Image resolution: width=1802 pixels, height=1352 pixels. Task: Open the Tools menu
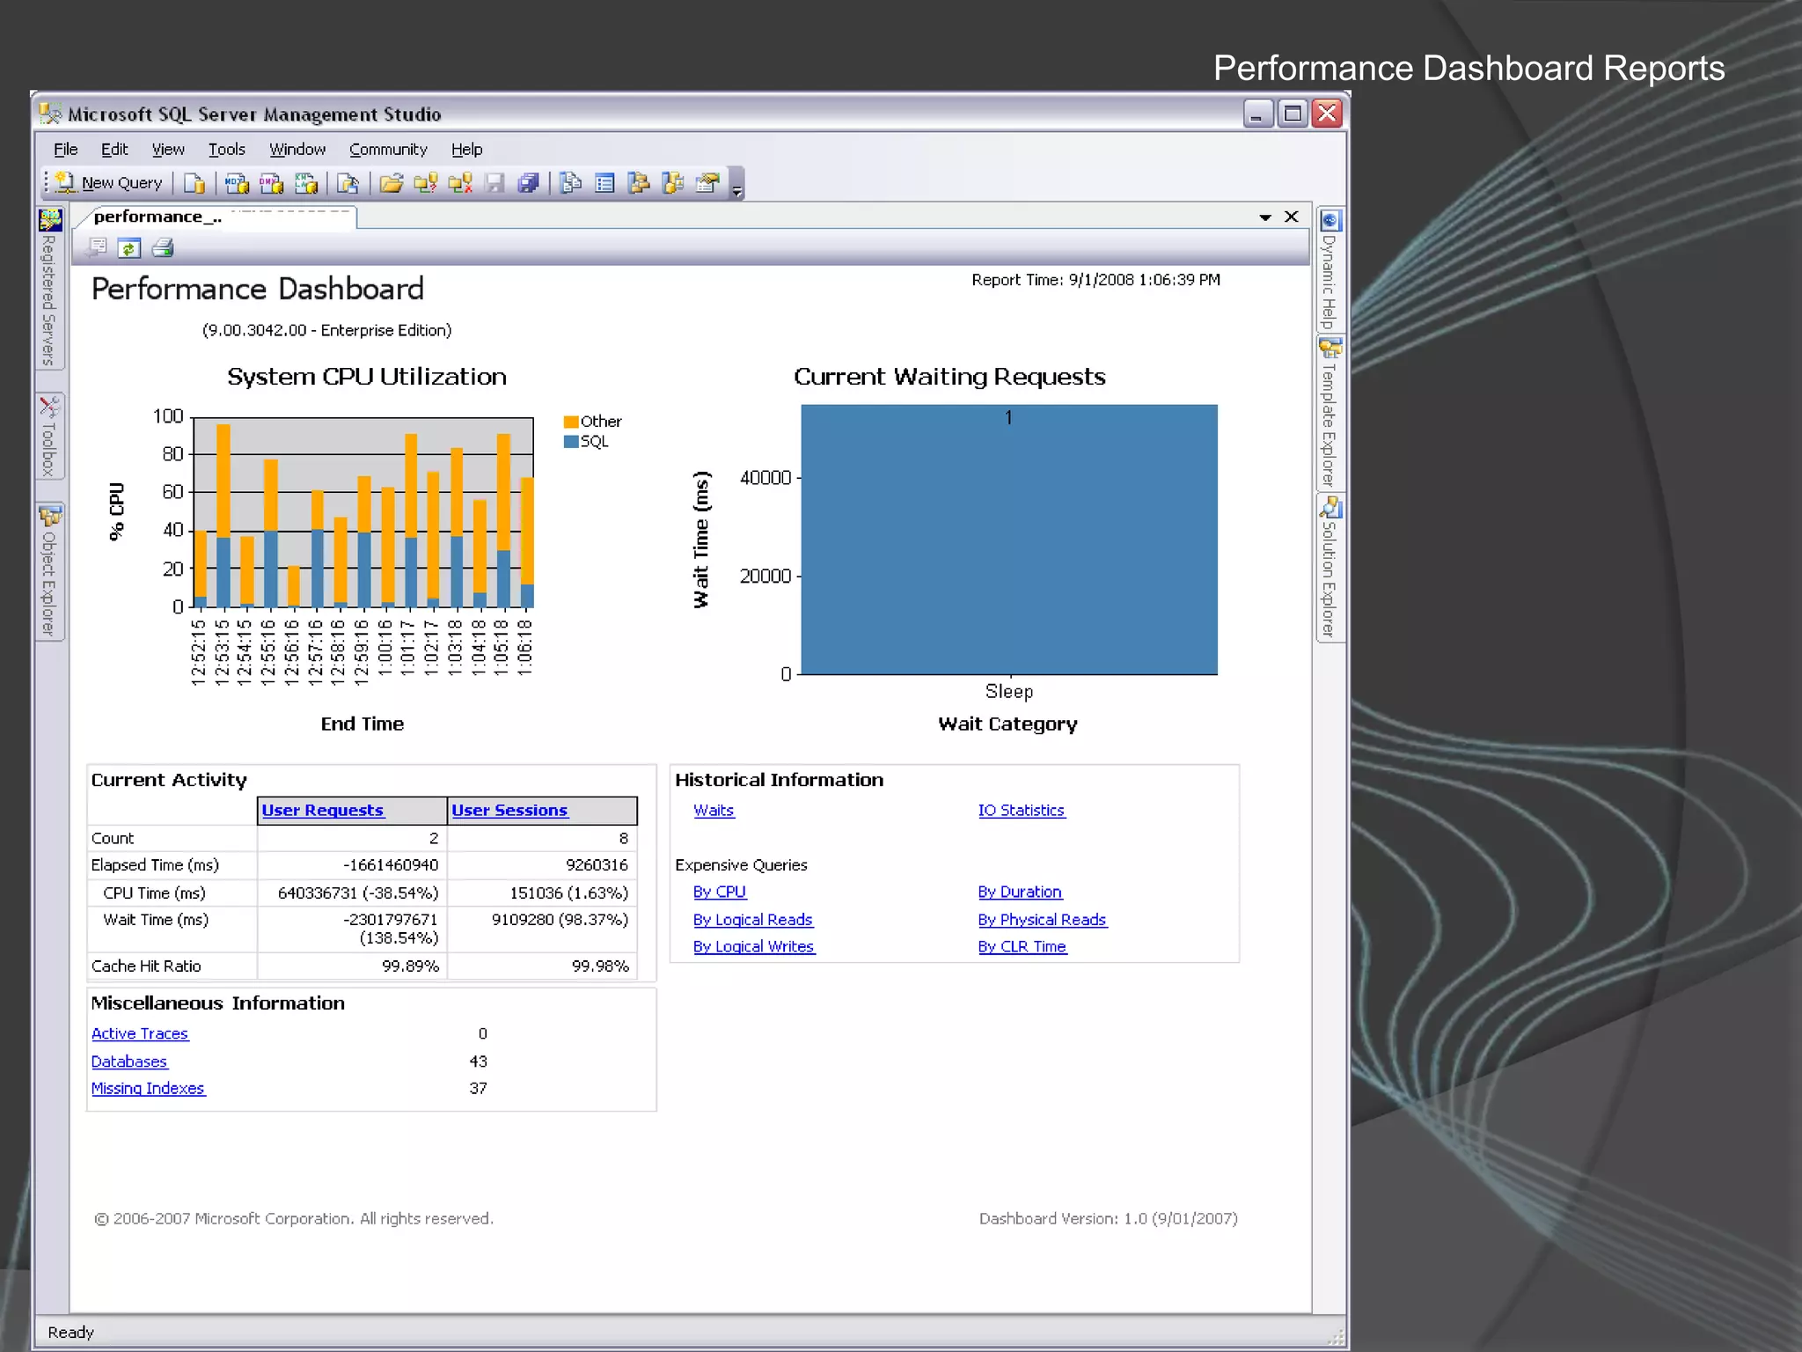[226, 150]
